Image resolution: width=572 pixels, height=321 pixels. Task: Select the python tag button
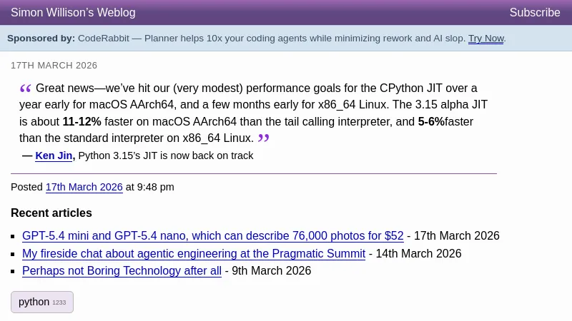[41, 302]
